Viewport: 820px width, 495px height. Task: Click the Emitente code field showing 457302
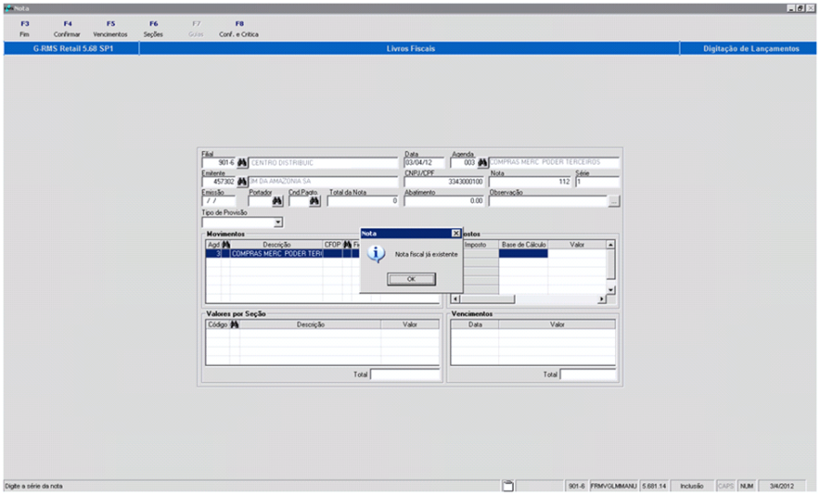click(x=219, y=182)
